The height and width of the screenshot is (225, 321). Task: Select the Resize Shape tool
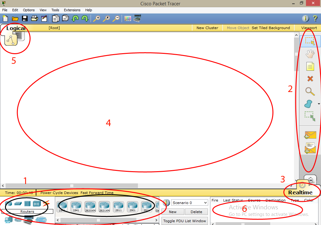coord(310,116)
